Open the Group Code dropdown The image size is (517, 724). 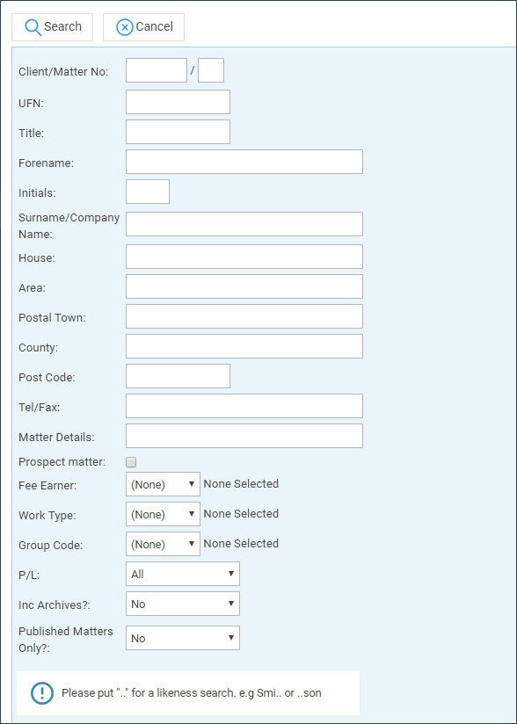[163, 544]
